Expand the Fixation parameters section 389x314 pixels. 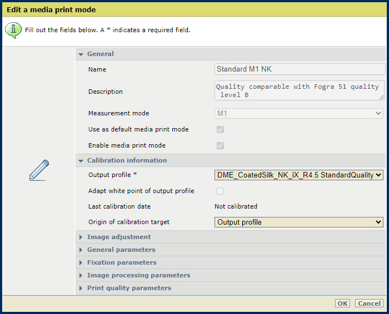(81, 263)
